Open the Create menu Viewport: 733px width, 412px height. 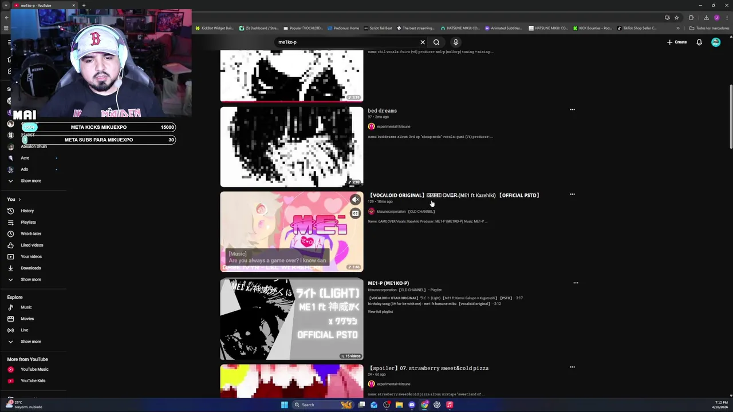(676, 42)
